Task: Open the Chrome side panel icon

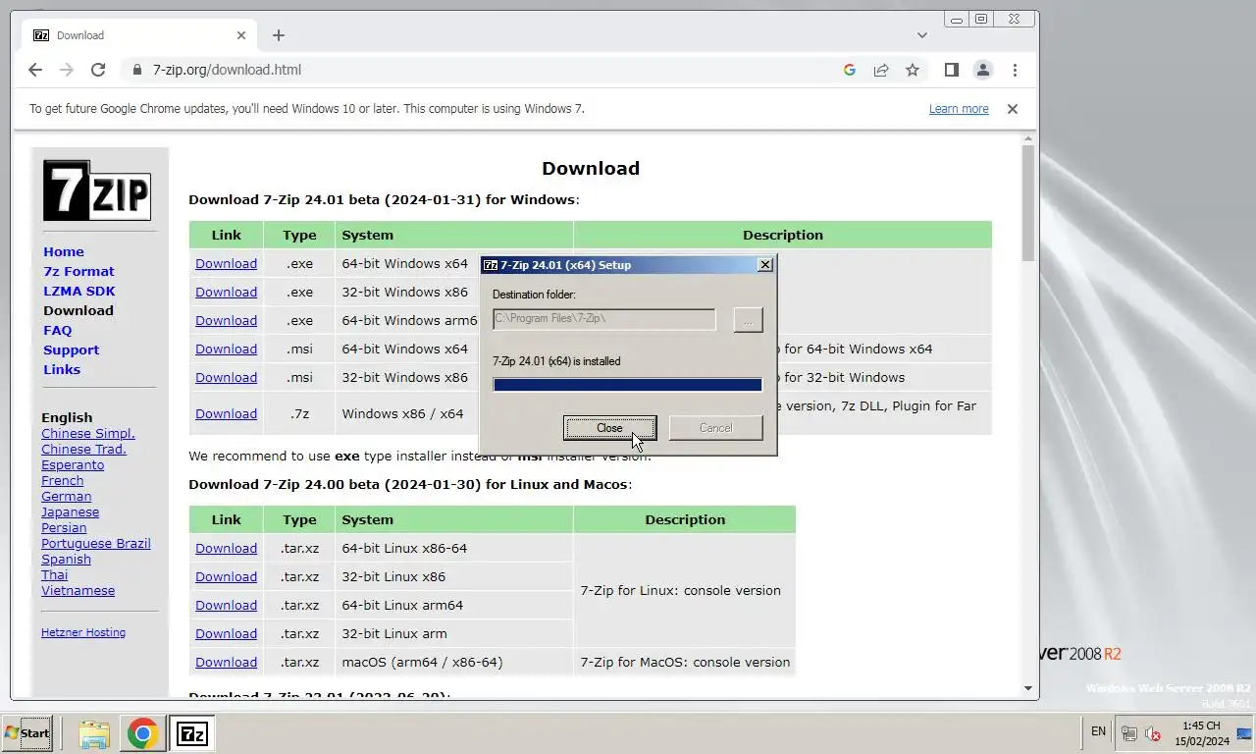Action: click(x=951, y=70)
